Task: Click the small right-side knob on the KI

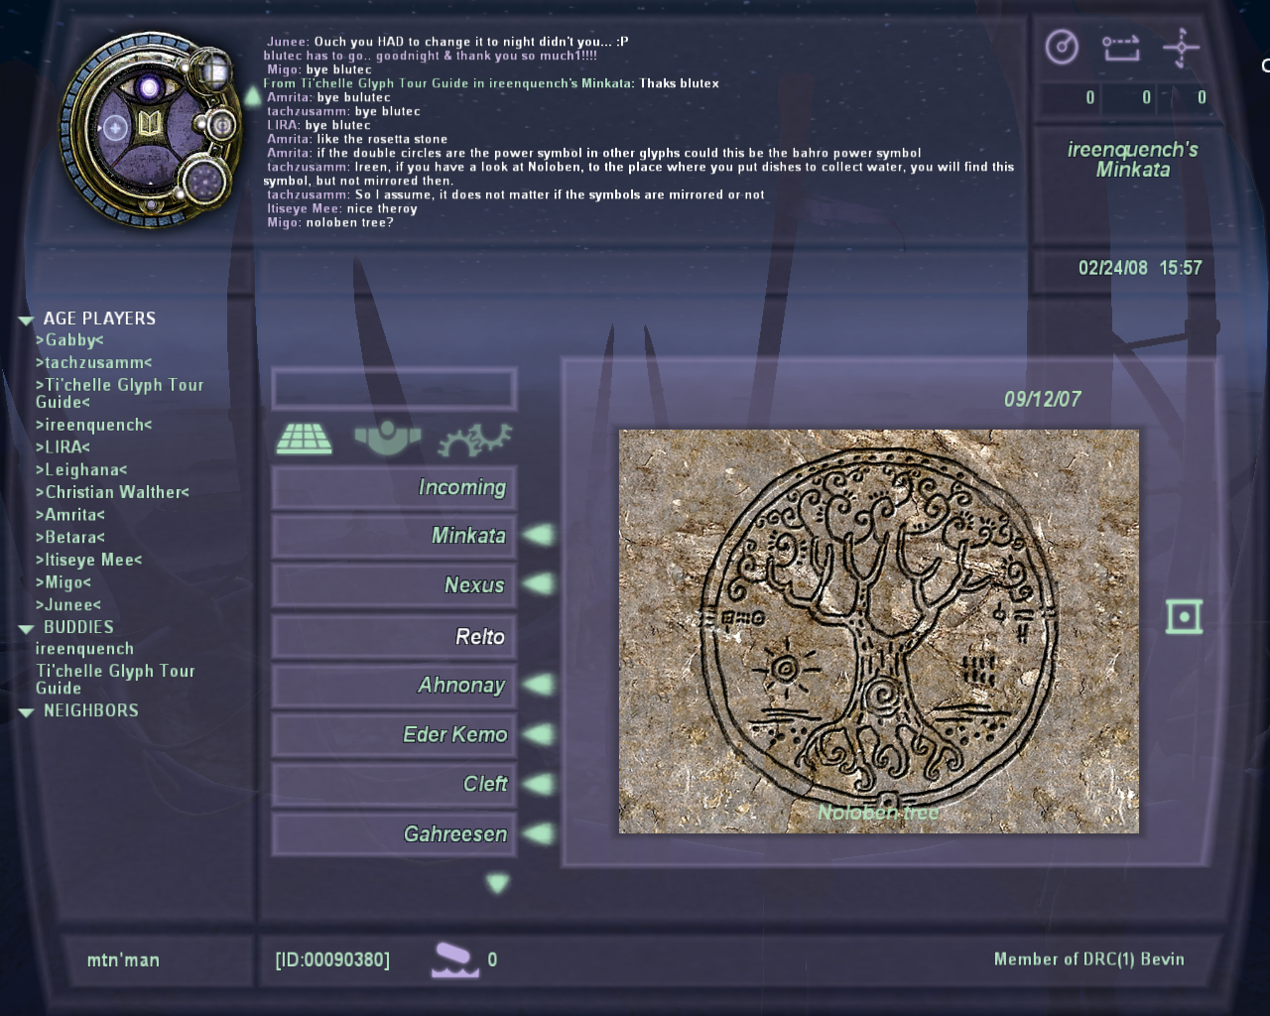Action: click(221, 125)
